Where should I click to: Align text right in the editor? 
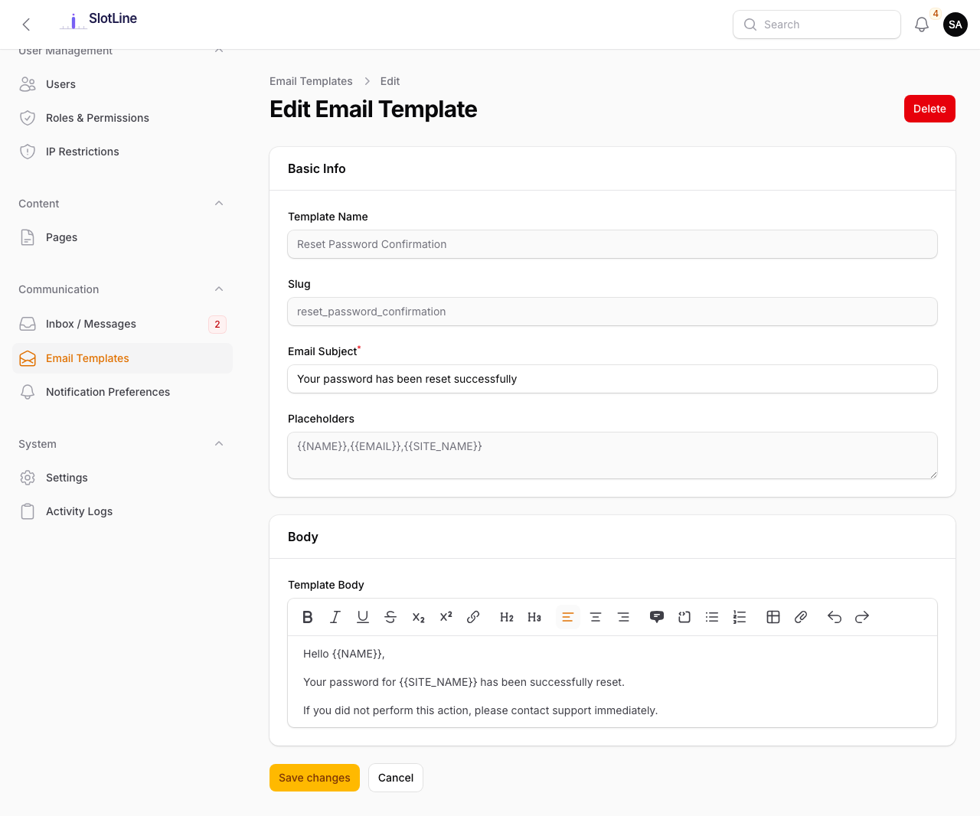click(623, 617)
